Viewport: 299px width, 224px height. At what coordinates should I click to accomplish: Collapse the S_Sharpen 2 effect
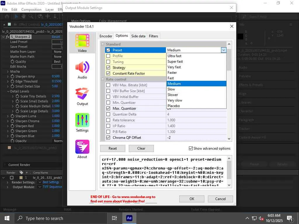(x=3, y=37)
